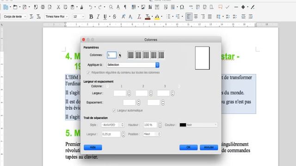Click the Undo arrow icon
The width and height of the screenshot is (296, 166).
[91, 7]
